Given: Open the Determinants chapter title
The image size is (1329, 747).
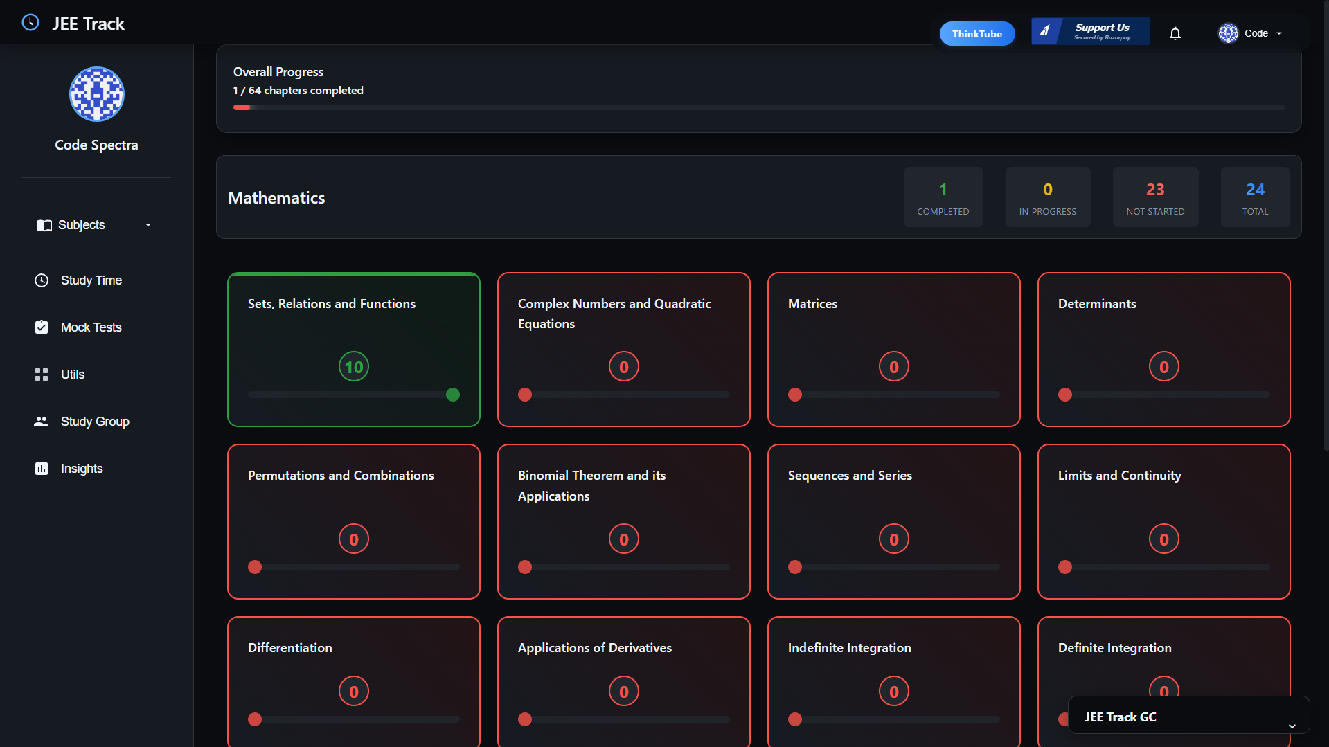Looking at the screenshot, I should point(1097,304).
